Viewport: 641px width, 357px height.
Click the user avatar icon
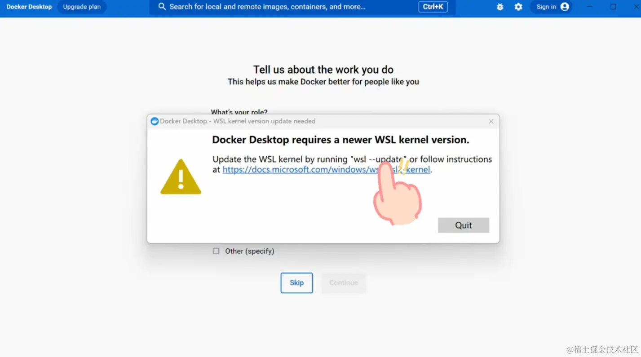(565, 7)
